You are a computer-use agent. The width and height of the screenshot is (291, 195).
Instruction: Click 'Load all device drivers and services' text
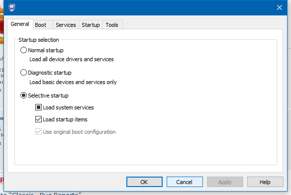(72, 59)
